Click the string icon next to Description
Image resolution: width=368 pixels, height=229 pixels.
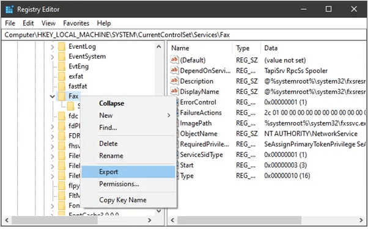[x=174, y=81]
